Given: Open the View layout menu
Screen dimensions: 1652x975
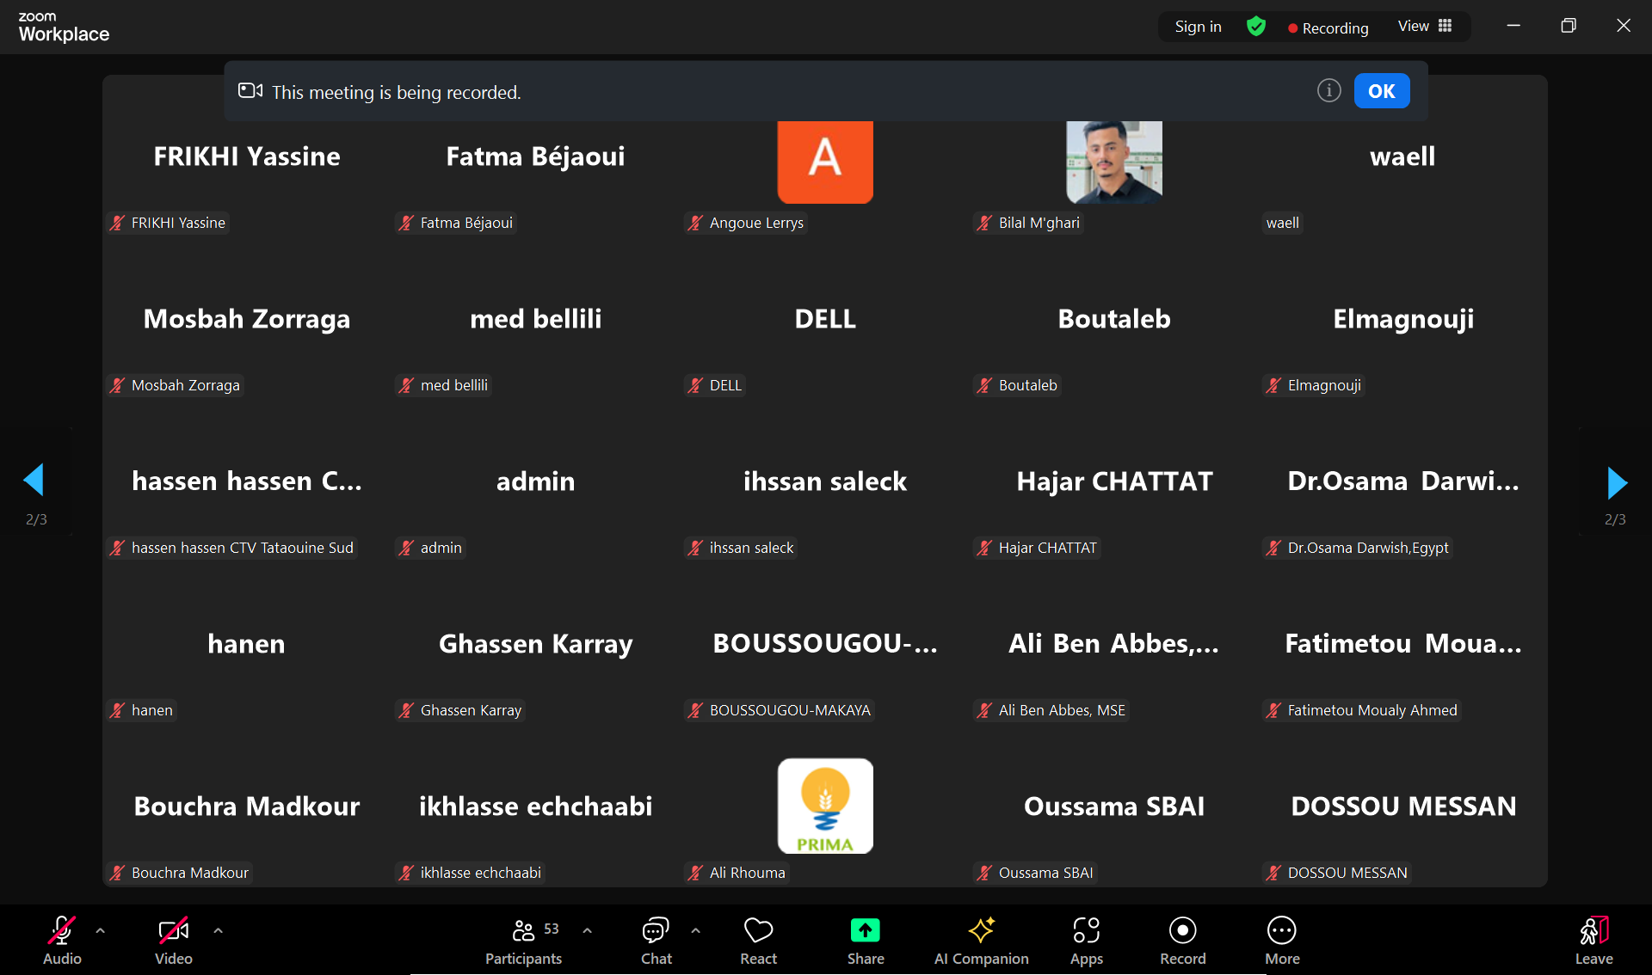Looking at the screenshot, I should pyautogui.click(x=1425, y=27).
